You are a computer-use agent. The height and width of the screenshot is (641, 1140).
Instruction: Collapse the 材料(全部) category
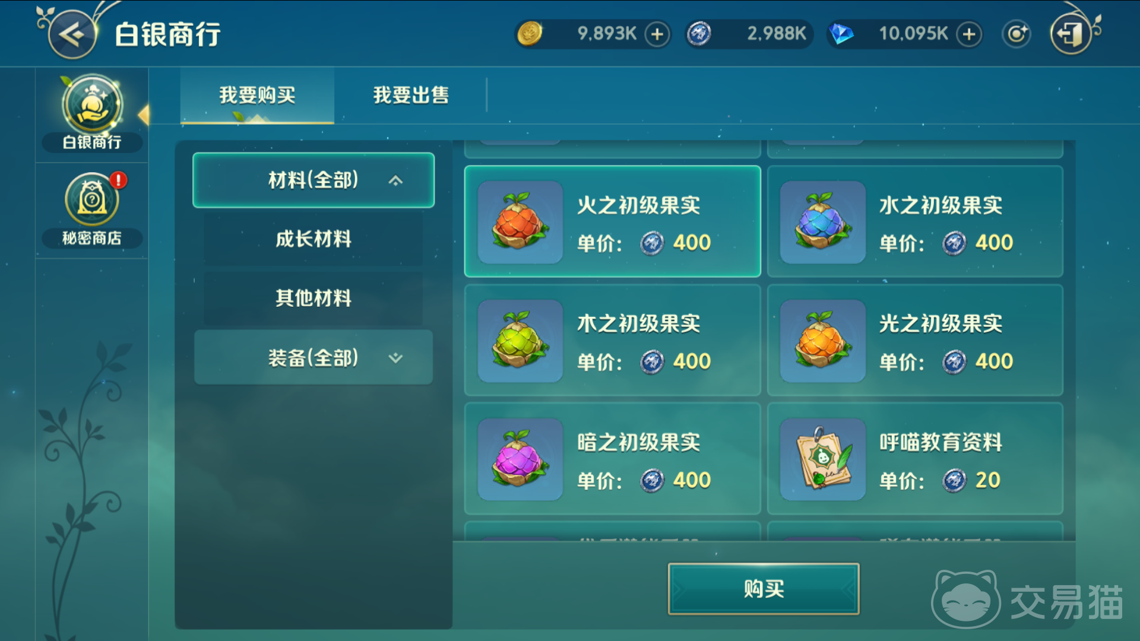[313, 180]
